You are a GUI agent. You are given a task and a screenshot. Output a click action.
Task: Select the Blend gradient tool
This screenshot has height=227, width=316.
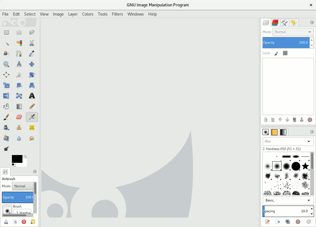[x=19, y=106]
